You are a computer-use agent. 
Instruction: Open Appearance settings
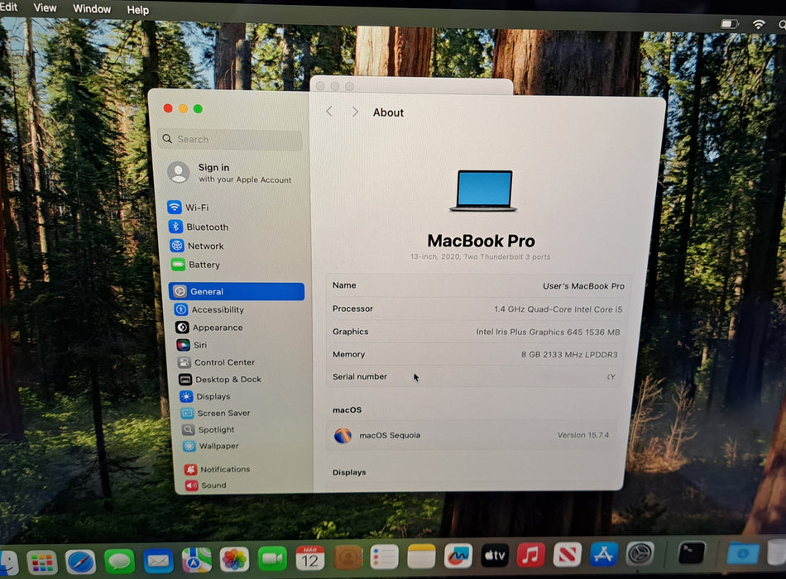pyautogui.click(x=209, y=327)
